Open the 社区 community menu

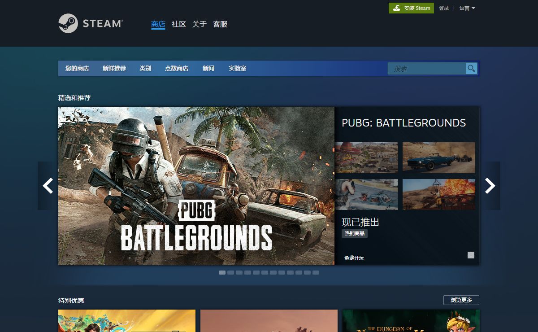179,24
